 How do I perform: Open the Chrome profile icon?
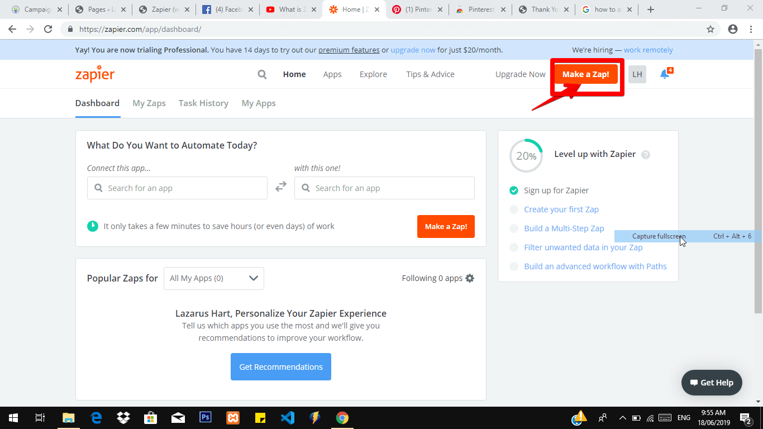tap(733, 29)
